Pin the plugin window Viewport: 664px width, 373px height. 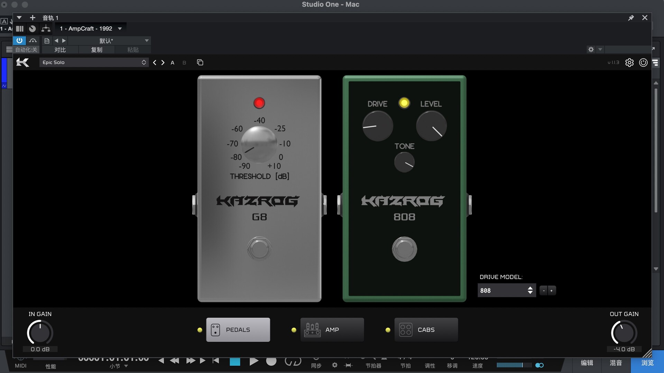click(x=631, y=18)
